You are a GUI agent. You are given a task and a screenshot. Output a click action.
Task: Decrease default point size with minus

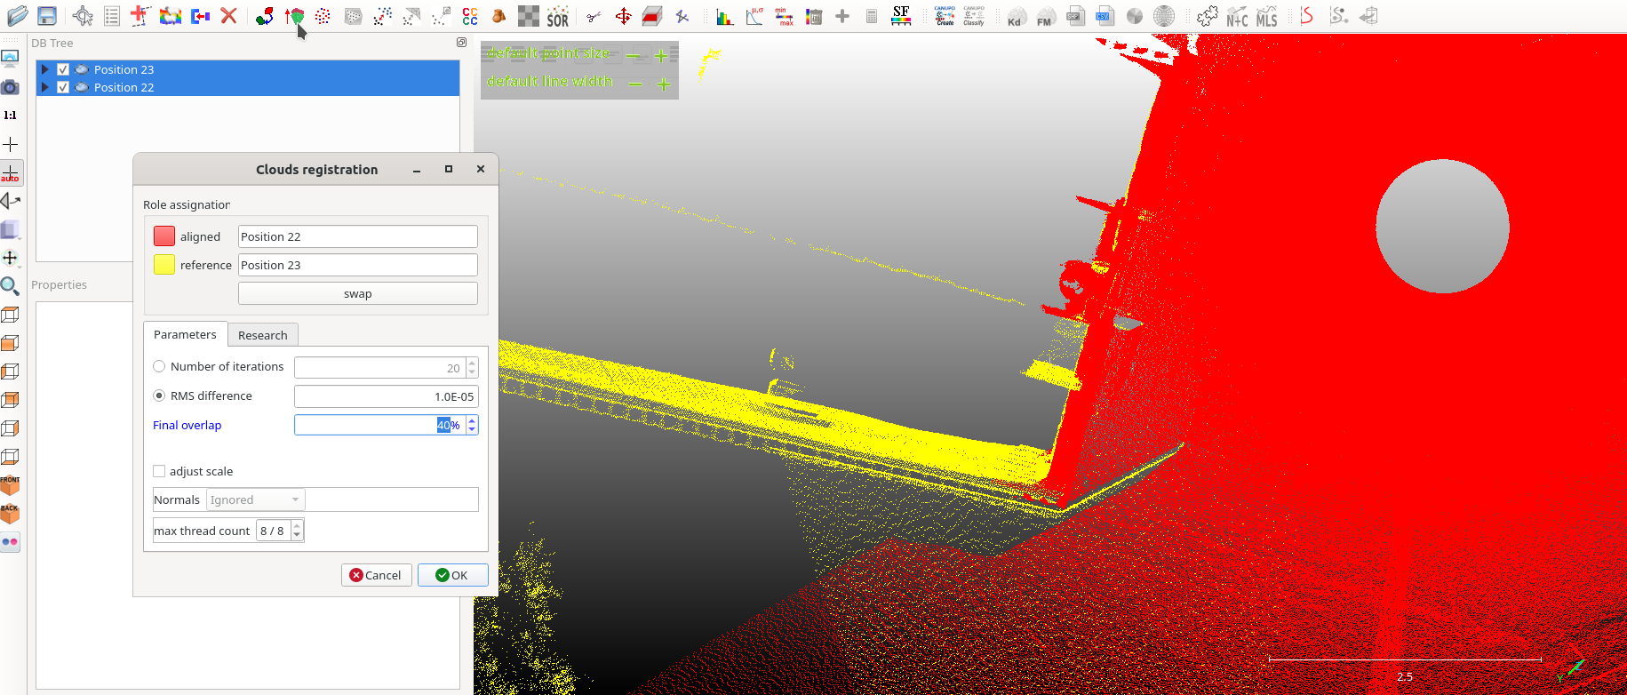tap(633, 56)
